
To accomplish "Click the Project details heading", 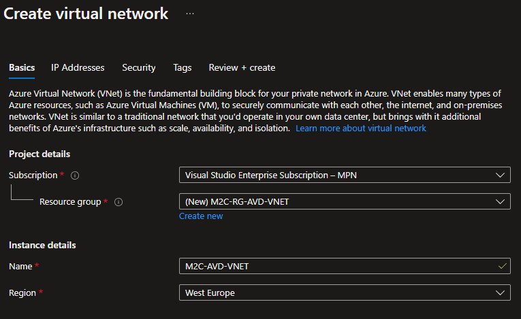I will click(x=40, y=154).
